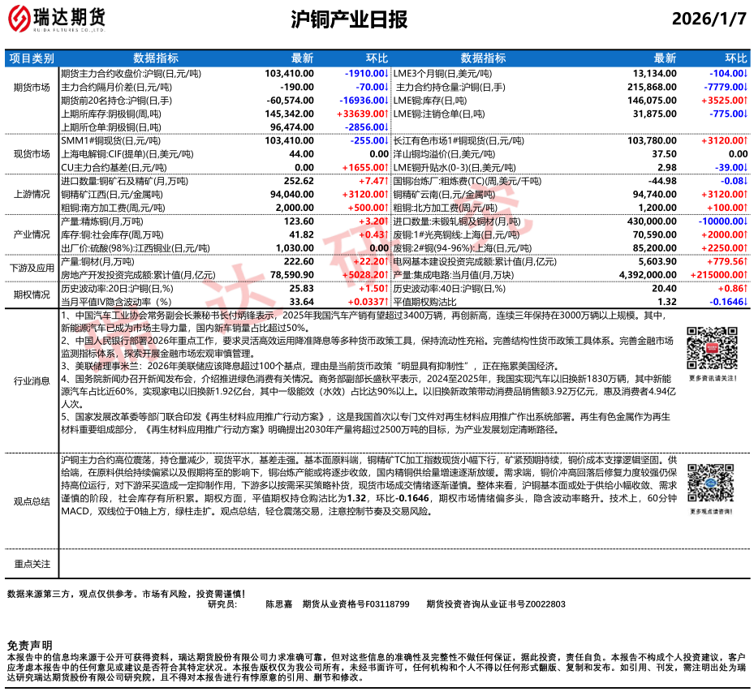Click the up arrow after +5028.20
Screen dimensions: 754x692
pyautogui.click(x=386, y=275)
